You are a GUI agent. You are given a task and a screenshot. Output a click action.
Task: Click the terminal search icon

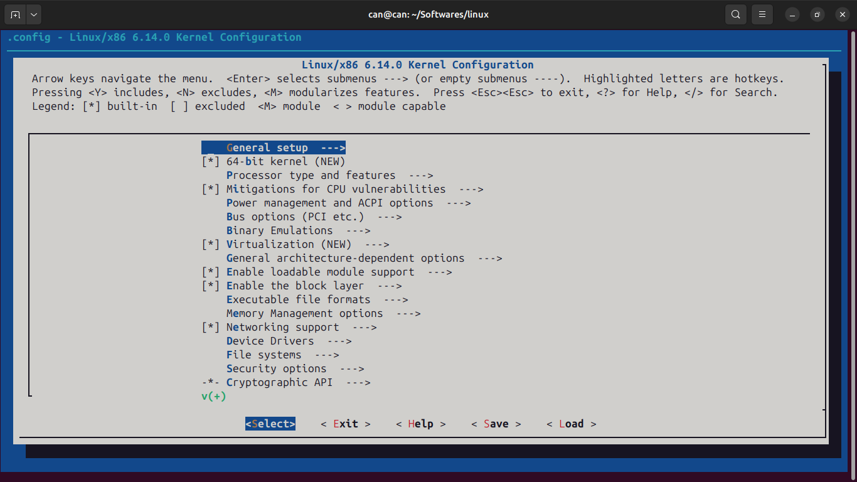point(735,14)
